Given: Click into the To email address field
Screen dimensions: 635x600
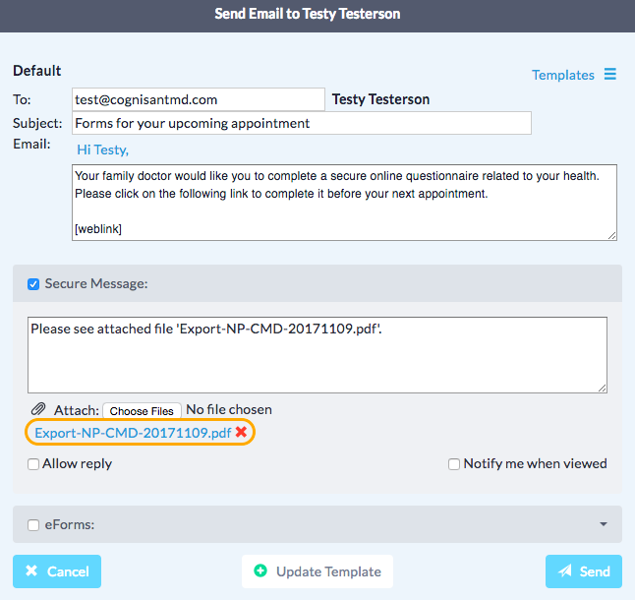Looking at the screenshot, I should click(198, 99).
